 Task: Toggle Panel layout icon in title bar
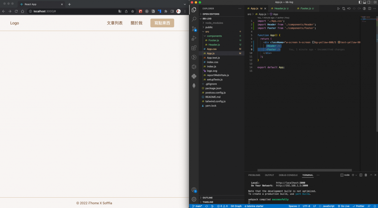364,2
